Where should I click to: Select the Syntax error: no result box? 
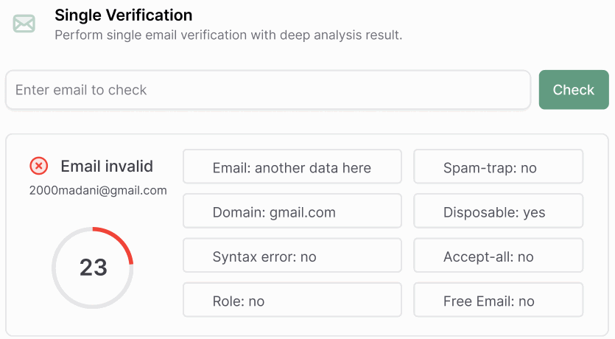[292, 256]
